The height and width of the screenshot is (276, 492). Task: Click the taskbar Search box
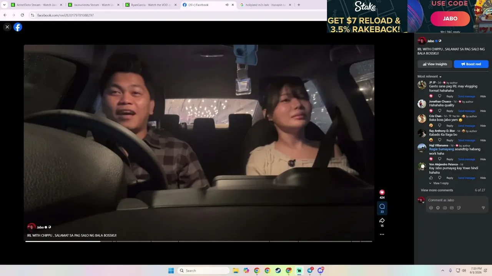pos(204,271)
